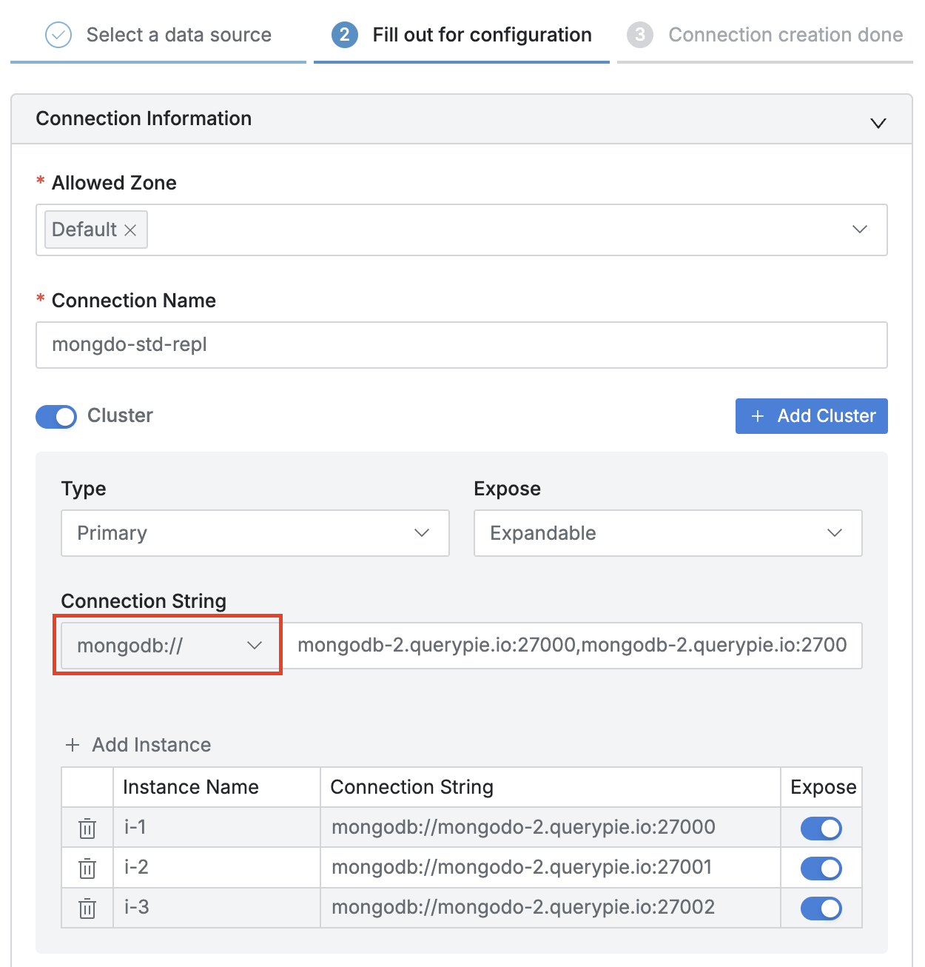Screen dimensions: 925x967
Task: Go to Select a data source step
Action: pyautogui.click(x=178, y=35)
